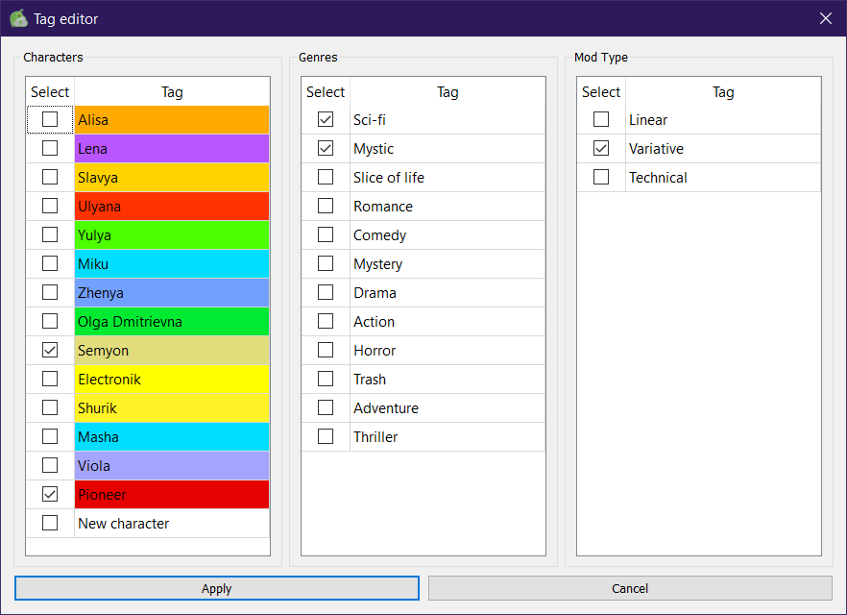Click the Cancel button
This screenshot has width=847, height=615.
630,588
